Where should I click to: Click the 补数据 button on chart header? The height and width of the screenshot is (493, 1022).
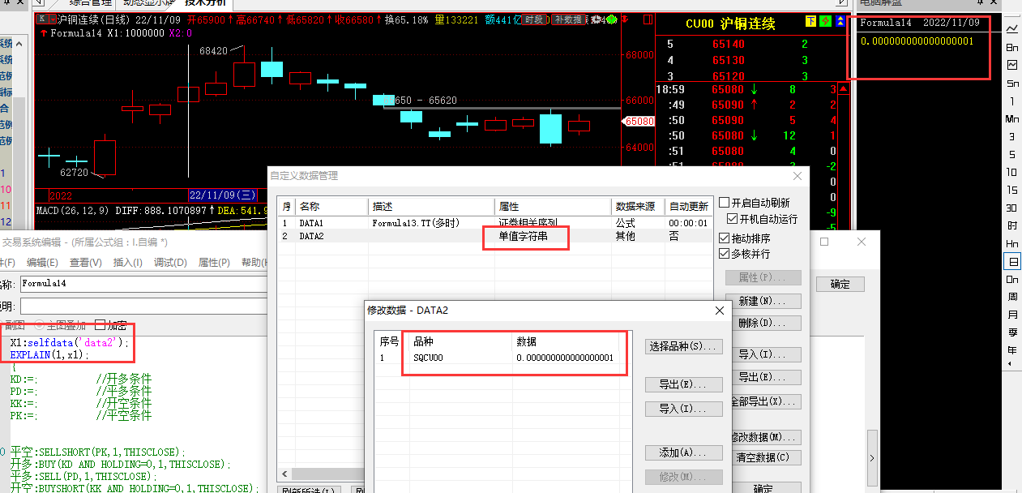[x=568, y=19]
